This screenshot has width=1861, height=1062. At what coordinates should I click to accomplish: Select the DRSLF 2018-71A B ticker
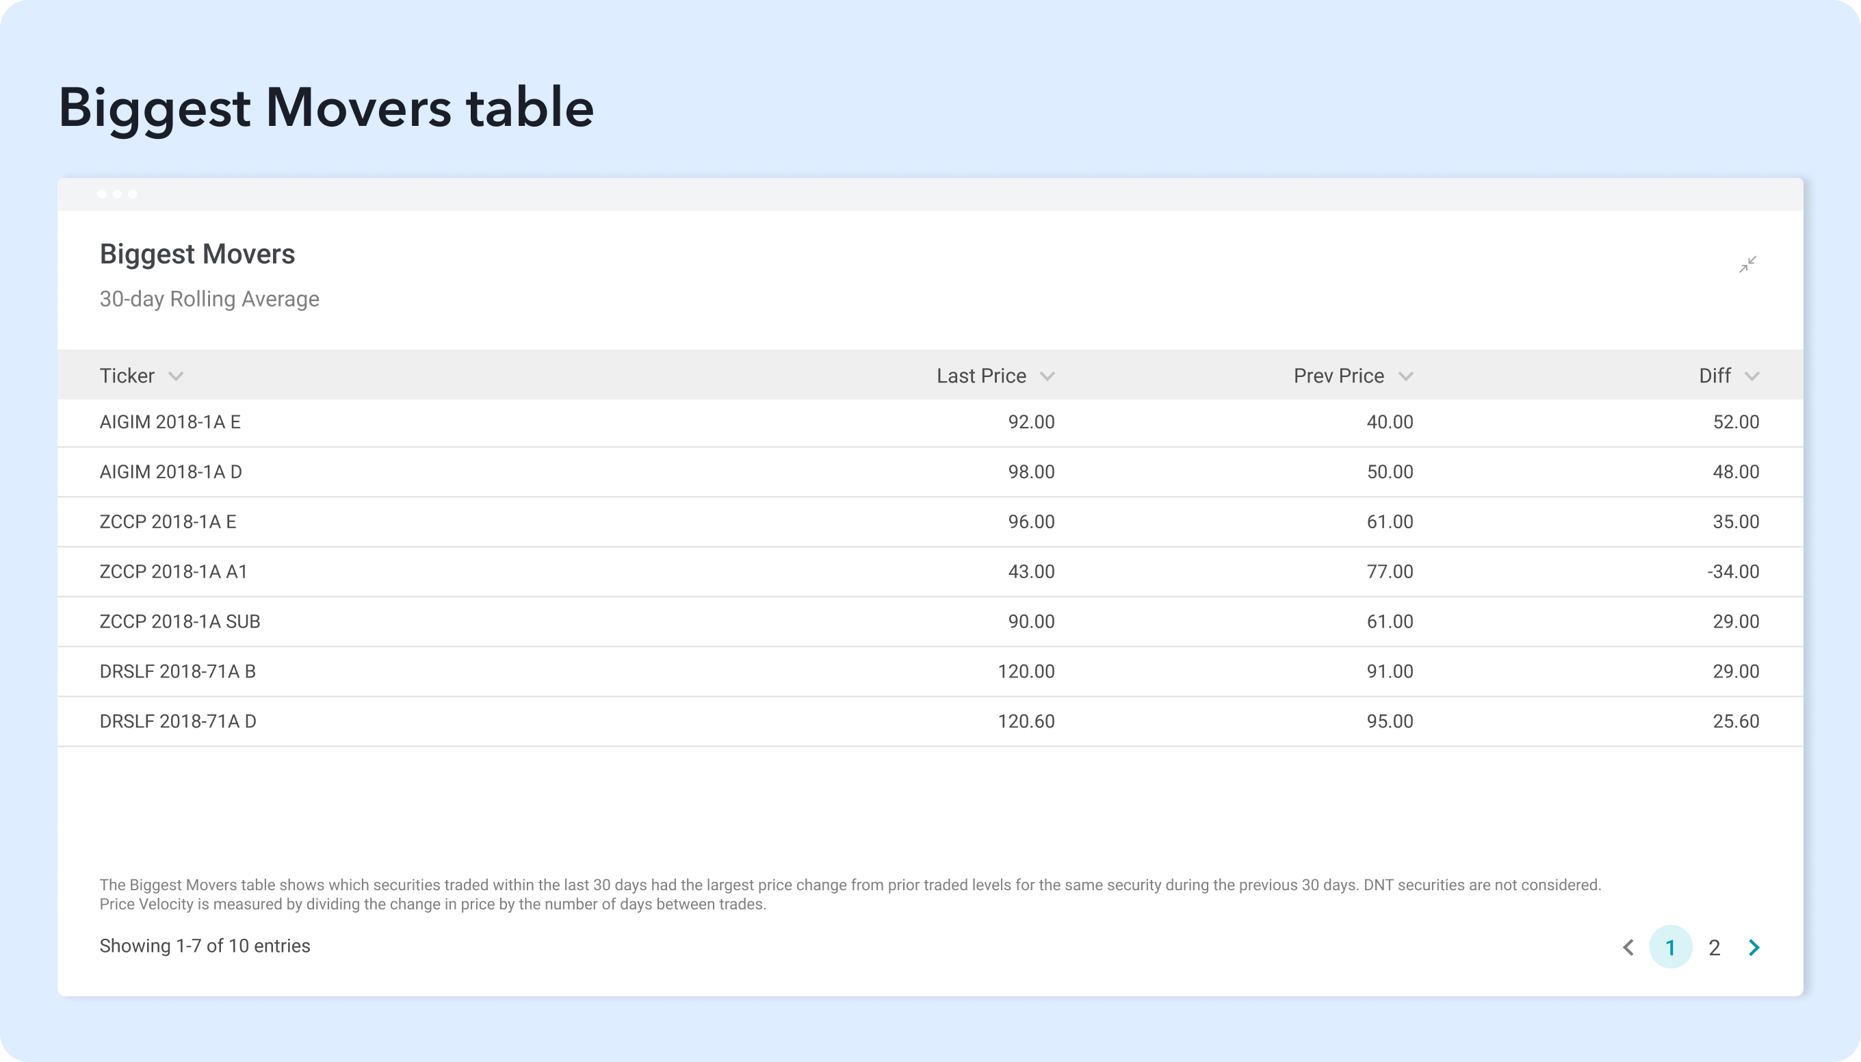pyautogui.click(x=177, y=671)
